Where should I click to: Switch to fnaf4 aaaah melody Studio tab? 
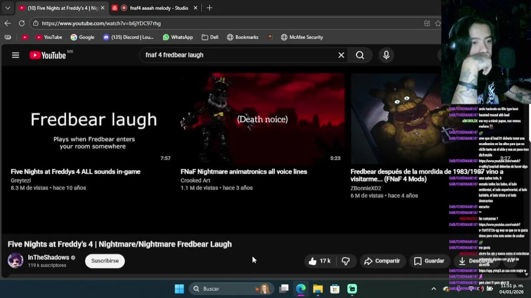pos(154,8)
